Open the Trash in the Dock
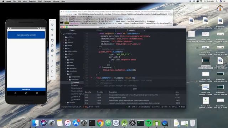The height and width of the screenshot is (128, 228). click(x=192, y=123)
